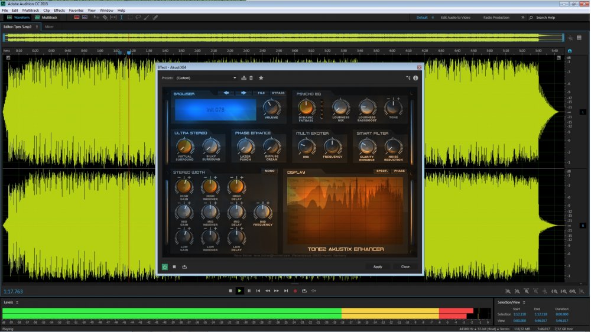Open the channel map editor icon
The image size is (591, 332).
click(408, 78)
